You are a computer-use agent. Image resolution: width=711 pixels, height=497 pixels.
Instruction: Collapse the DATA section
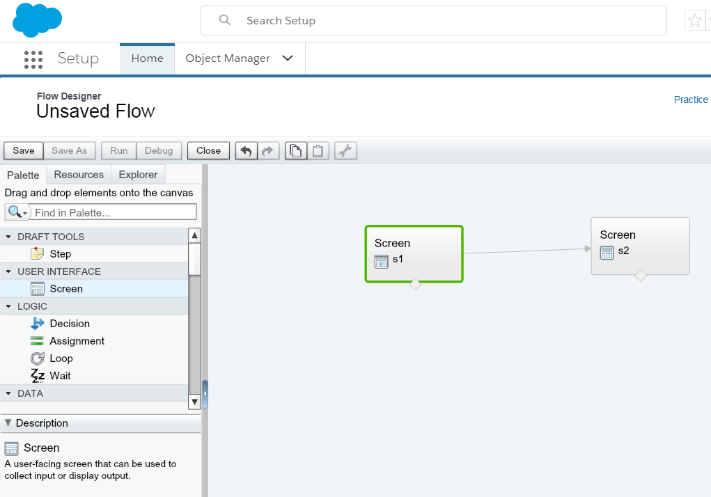click(x=8, y=394)
